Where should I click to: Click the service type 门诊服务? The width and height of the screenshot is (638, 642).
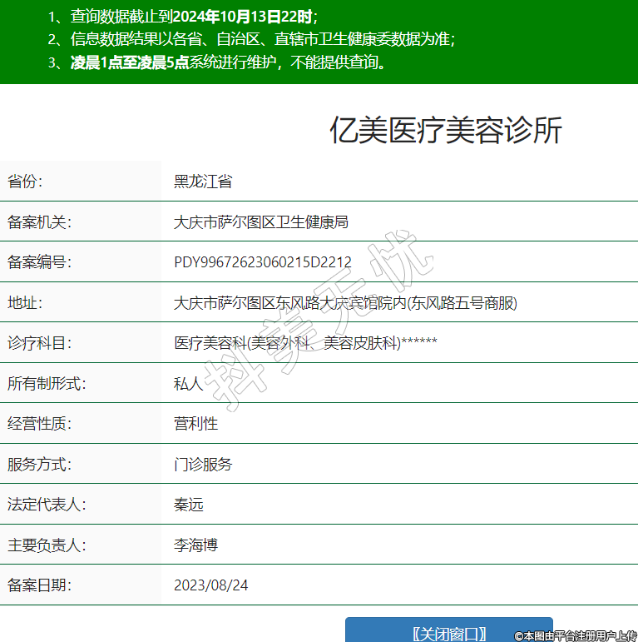[x=203, y=465]
